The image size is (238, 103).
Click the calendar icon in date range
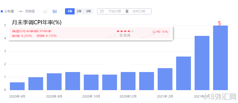tap(102, 11)
